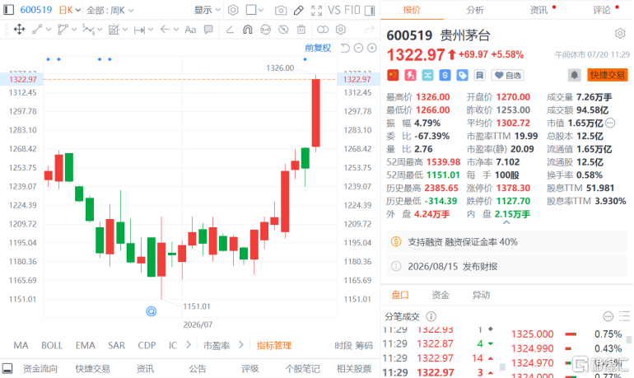Select the angle line style tool
Image resolution: width=634 pixels, height=378 pixels.
(x=230, y=29)
